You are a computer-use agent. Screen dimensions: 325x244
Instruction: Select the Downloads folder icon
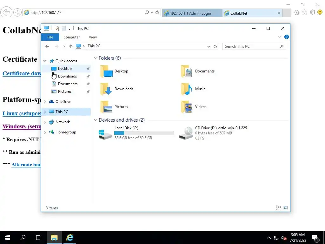click(x=106, y=89)
